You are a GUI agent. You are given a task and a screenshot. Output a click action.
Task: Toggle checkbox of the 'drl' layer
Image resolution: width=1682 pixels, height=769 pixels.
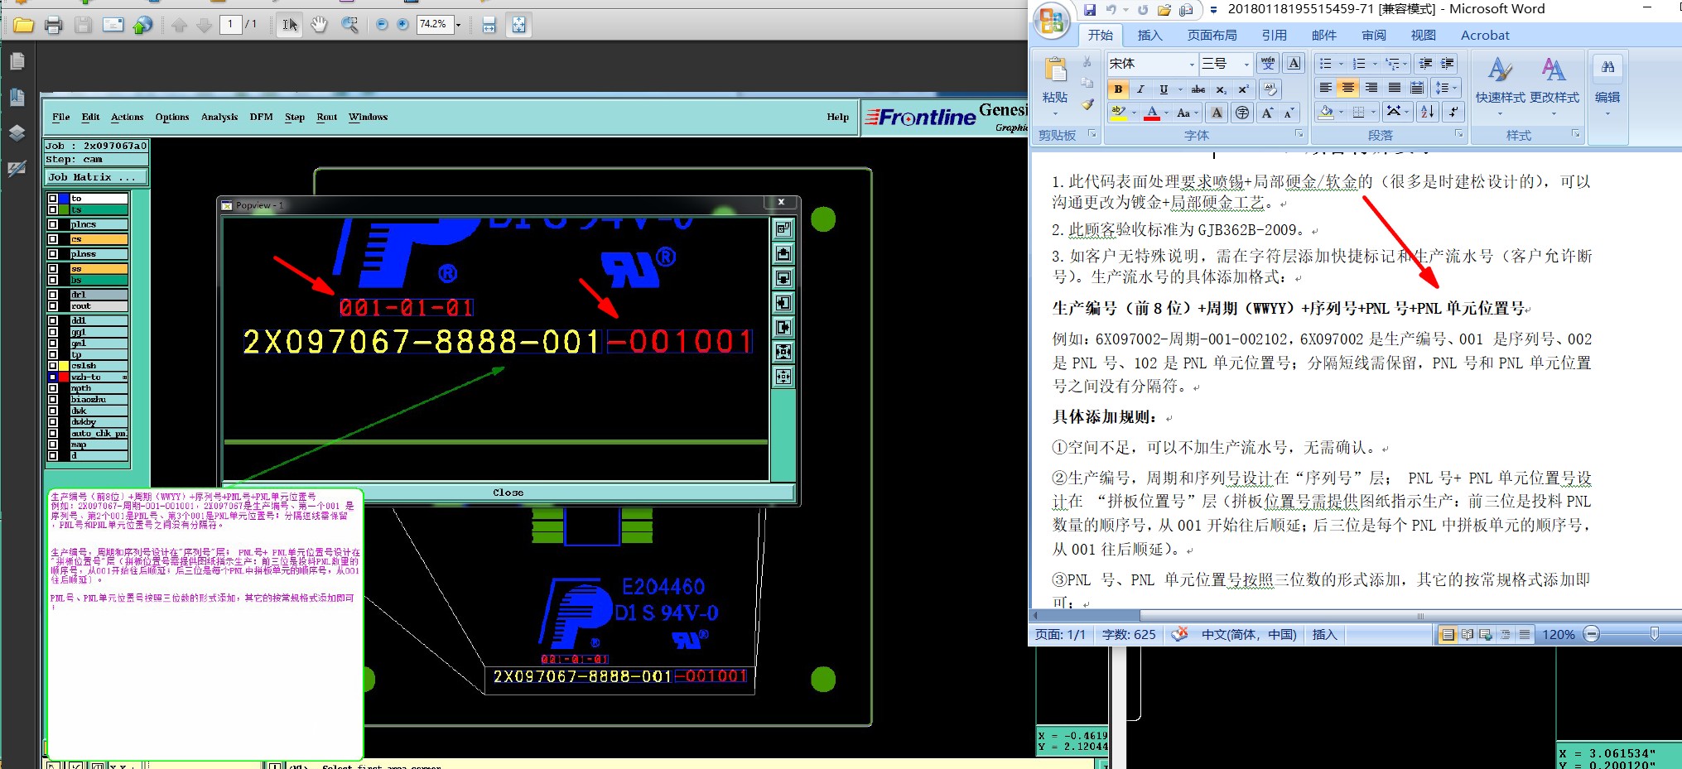tap(53, 295)
